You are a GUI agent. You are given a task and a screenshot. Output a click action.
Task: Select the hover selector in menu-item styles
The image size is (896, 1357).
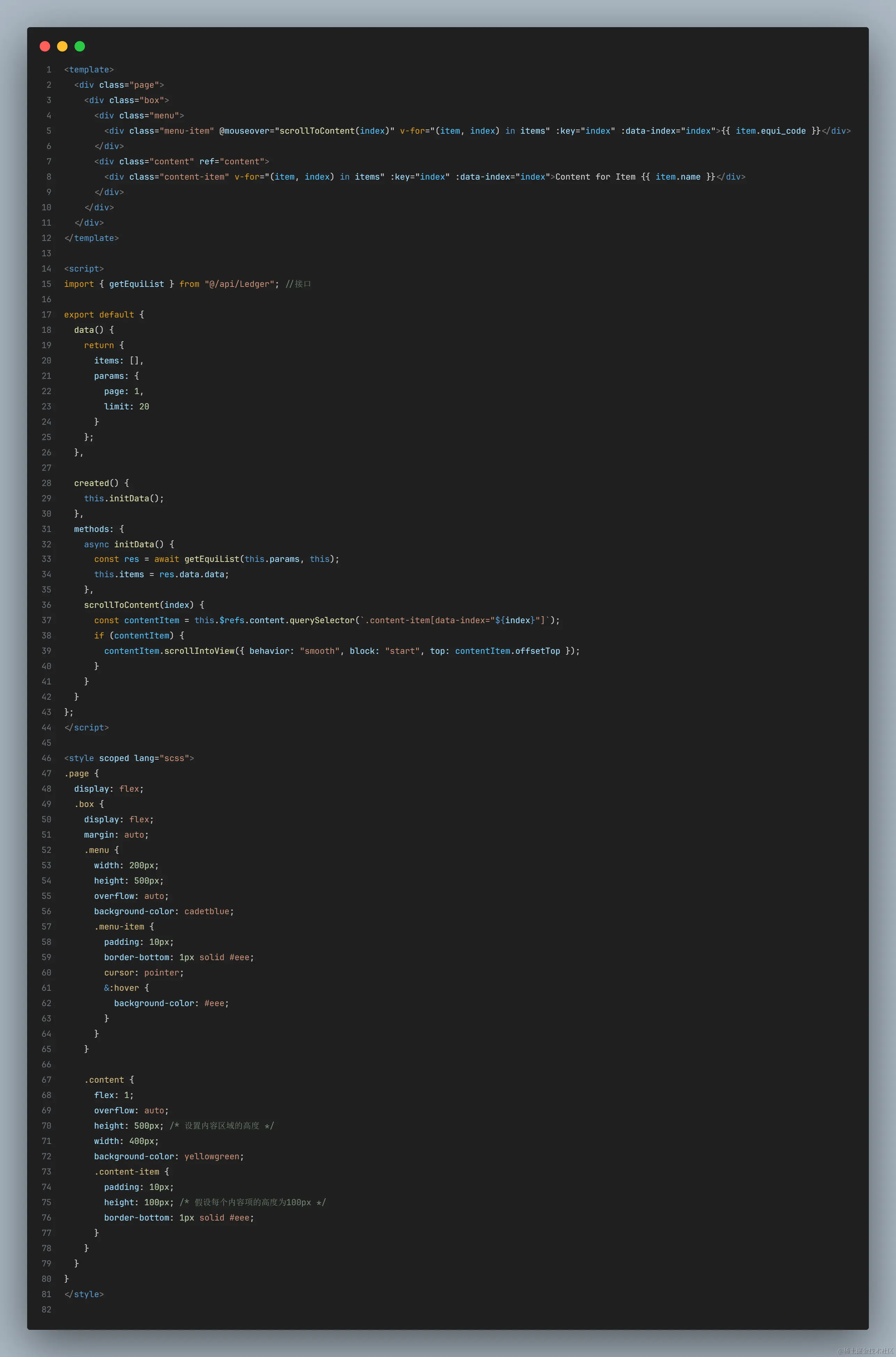122,987
